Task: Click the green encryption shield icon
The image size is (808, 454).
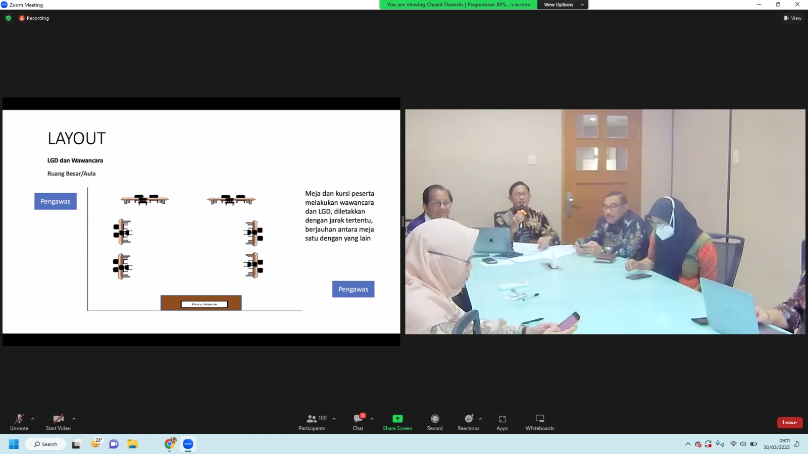Action: 9,18
